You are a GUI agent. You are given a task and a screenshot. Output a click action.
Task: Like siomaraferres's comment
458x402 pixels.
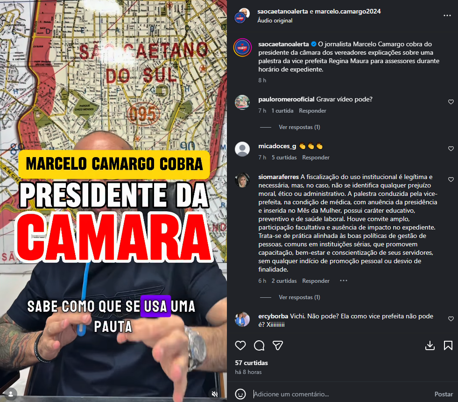tap(451, 179)
